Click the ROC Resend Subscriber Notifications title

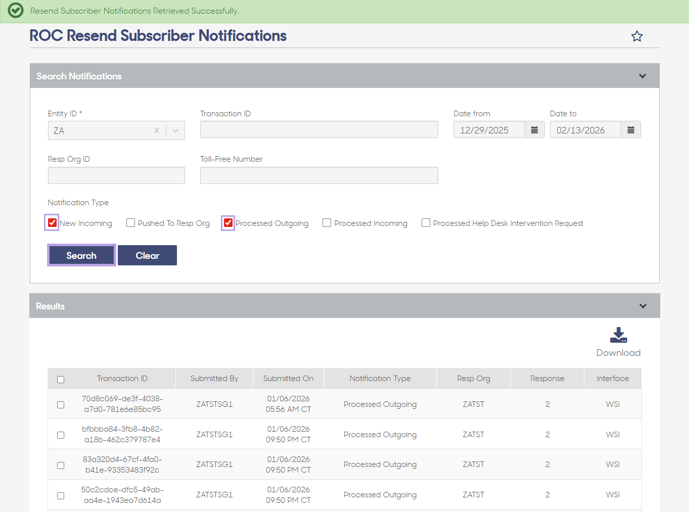[x=158, y=36]
